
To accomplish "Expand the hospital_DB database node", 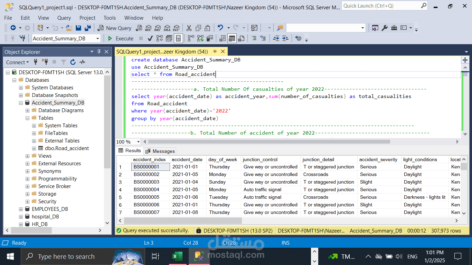I will coord(21,217).
